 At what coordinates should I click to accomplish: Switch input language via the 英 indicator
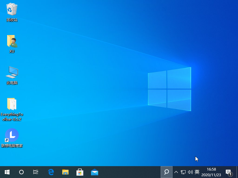click(x=197, y=172)
